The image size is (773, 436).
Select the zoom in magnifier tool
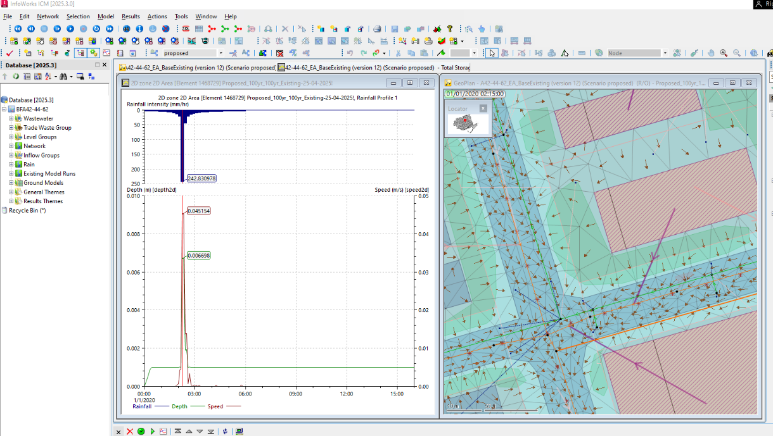tap(724, 53)
